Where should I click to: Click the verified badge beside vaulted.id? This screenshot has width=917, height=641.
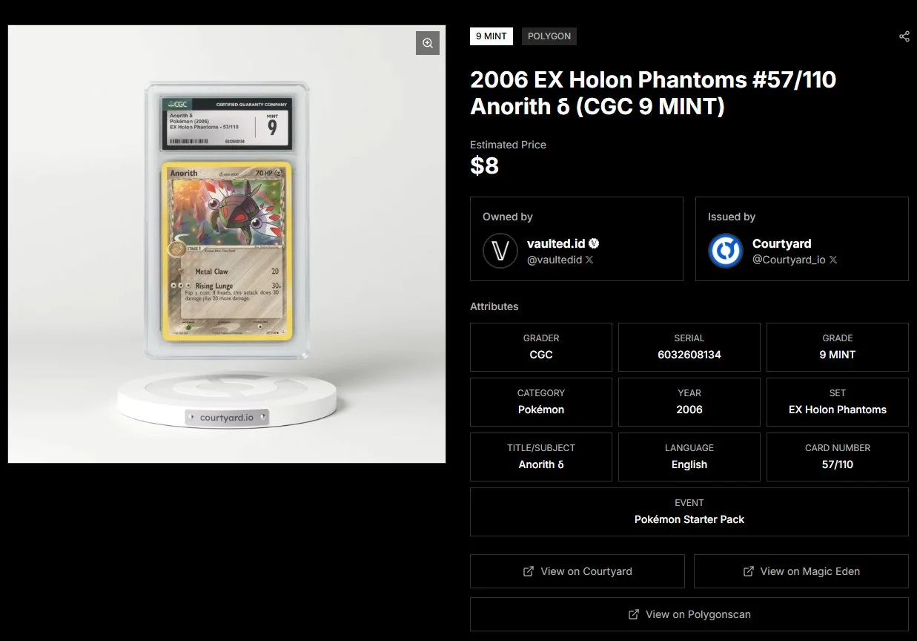(594, 243)
